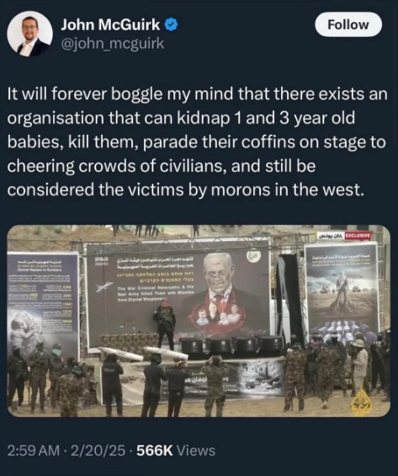Click the Arabic location tag beside EXCLUSIVE
This screenshot has width=398, height=476.
[x=331, y=236]
